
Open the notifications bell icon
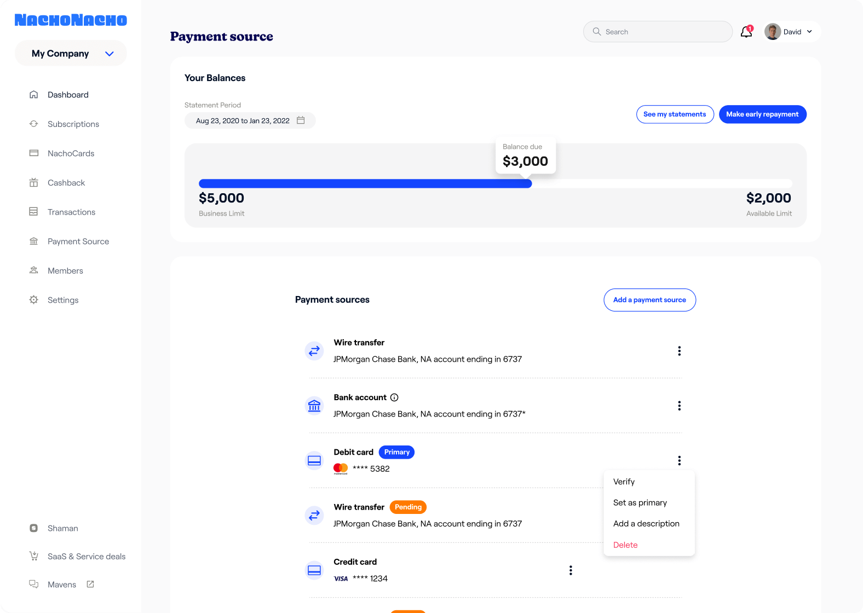(746, 32)
